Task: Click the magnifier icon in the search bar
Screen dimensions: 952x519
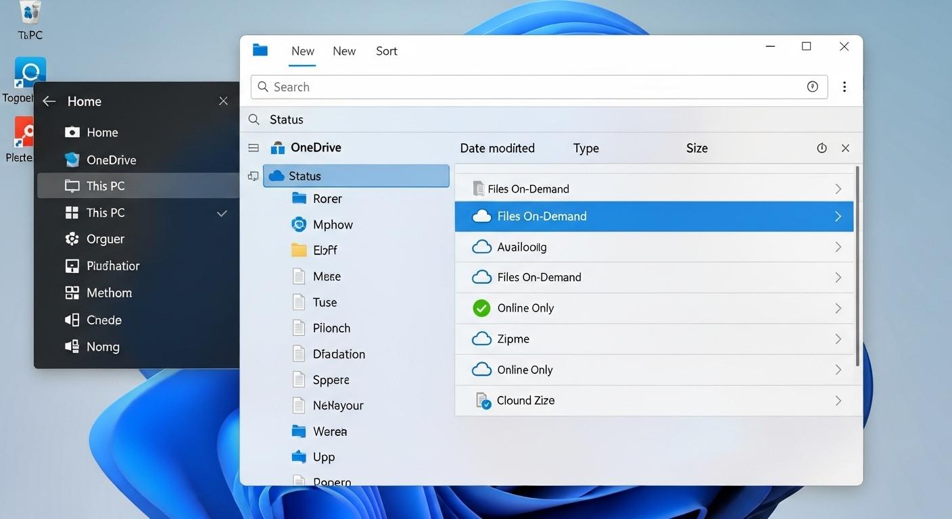Action: point(262,86)
